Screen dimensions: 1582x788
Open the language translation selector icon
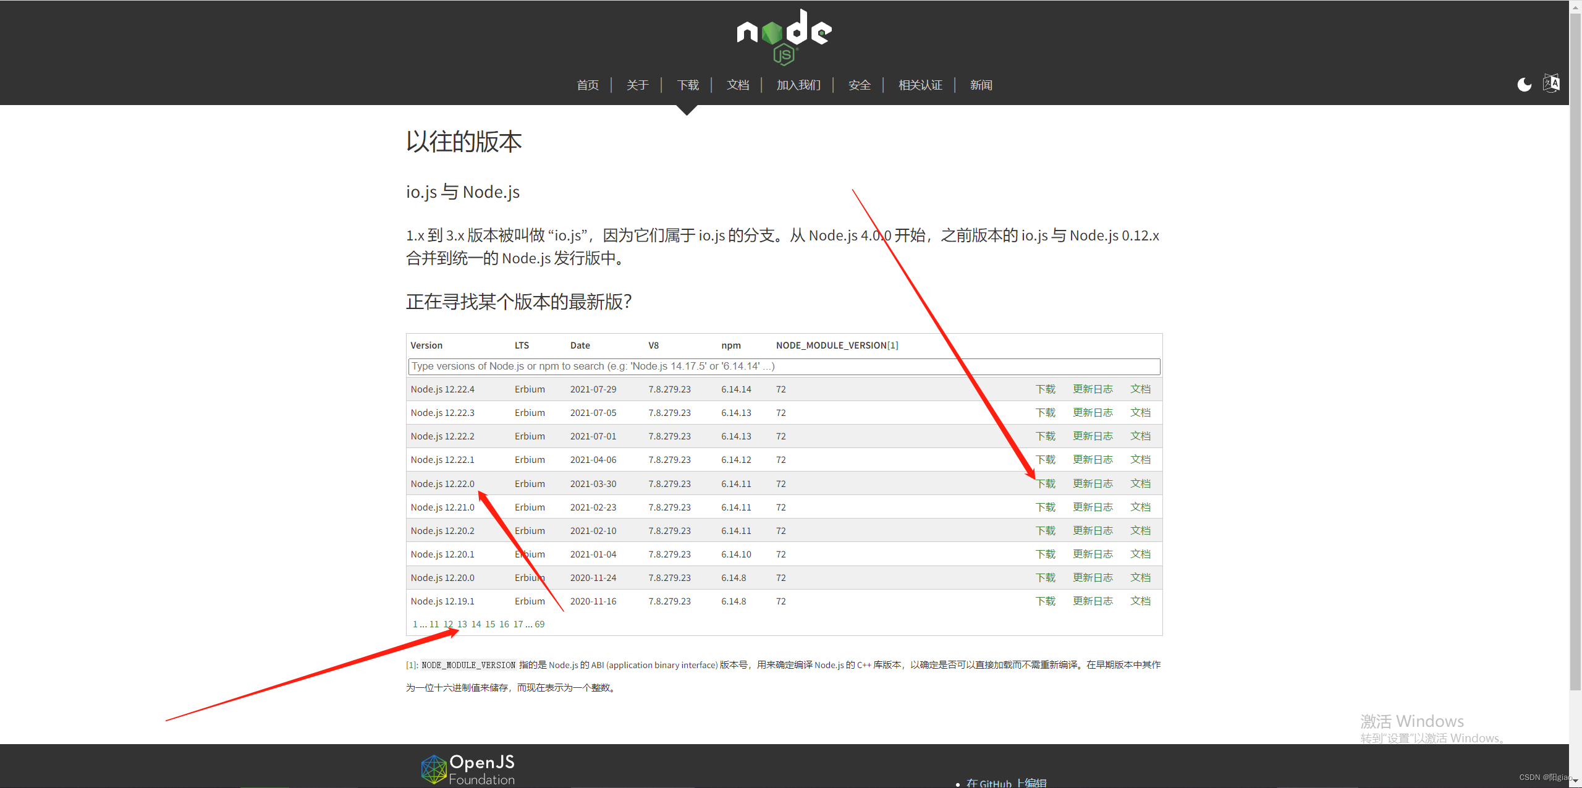1551,83
